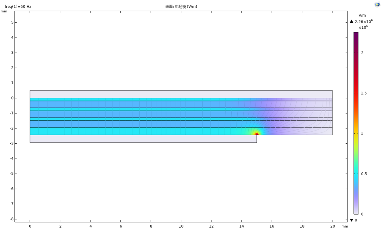Click the y-axis tick label '-8'
This screenshot has width=382, height=229.
click(x=12, y=219)
